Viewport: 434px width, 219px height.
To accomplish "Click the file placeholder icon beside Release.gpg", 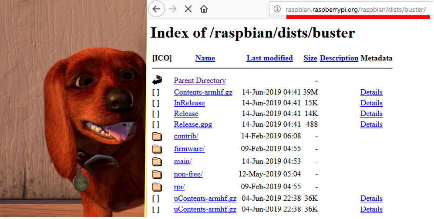I will (156, 124).
